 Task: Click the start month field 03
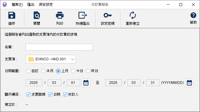[54, 83]
